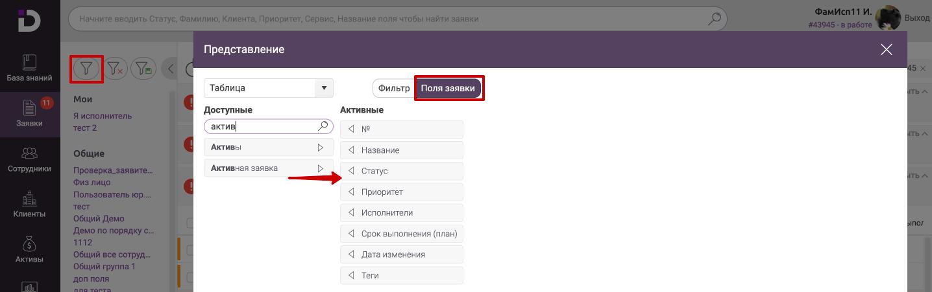Image resolution: width=932 pixels, height=292 pixels.
Task: Click the filter funnel icon
Action: coord(86,68)
